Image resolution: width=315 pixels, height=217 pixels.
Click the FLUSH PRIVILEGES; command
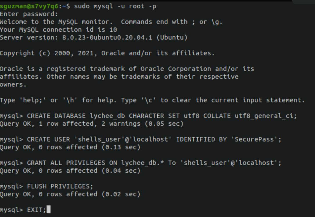pyautogui.click(x=60, y=186)
